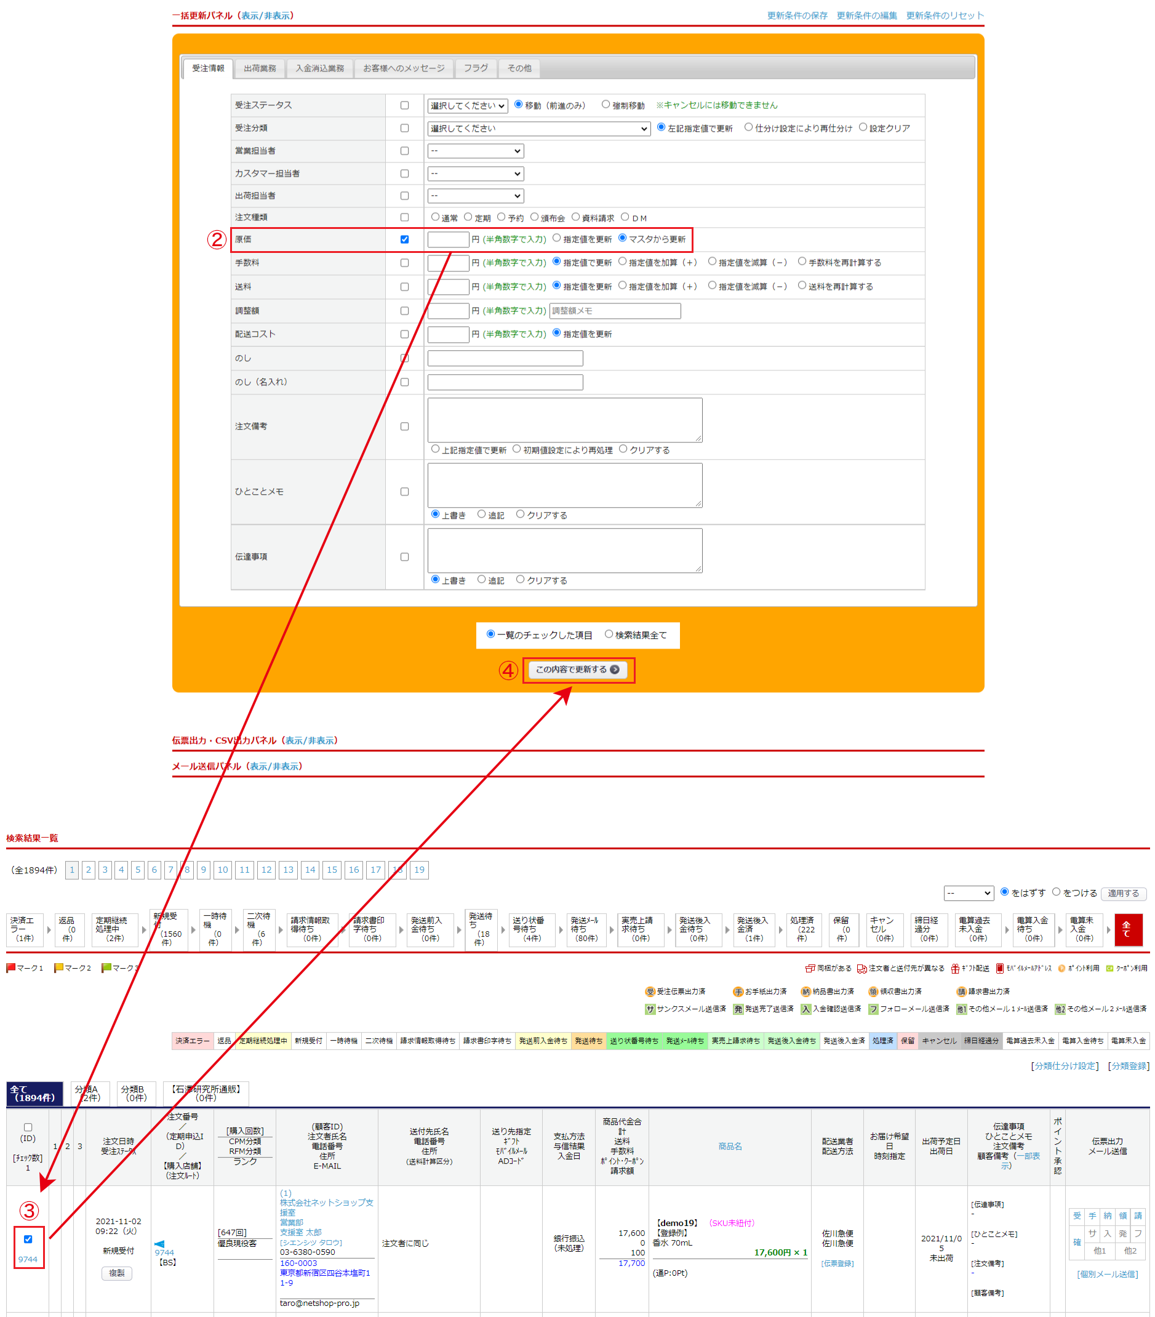Open the フラグ tab
The width and height of the screenshot is (1155, 1317).
tap(476, 68)
